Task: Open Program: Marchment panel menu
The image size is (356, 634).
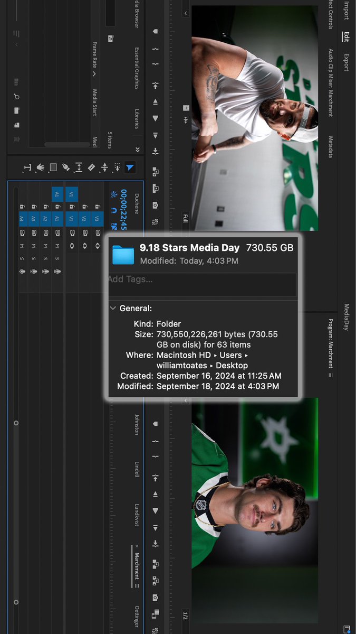Action: 331,375
